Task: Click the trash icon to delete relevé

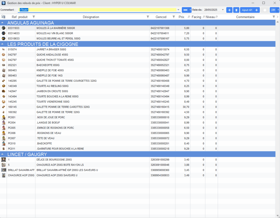Action: click(236, 10)
